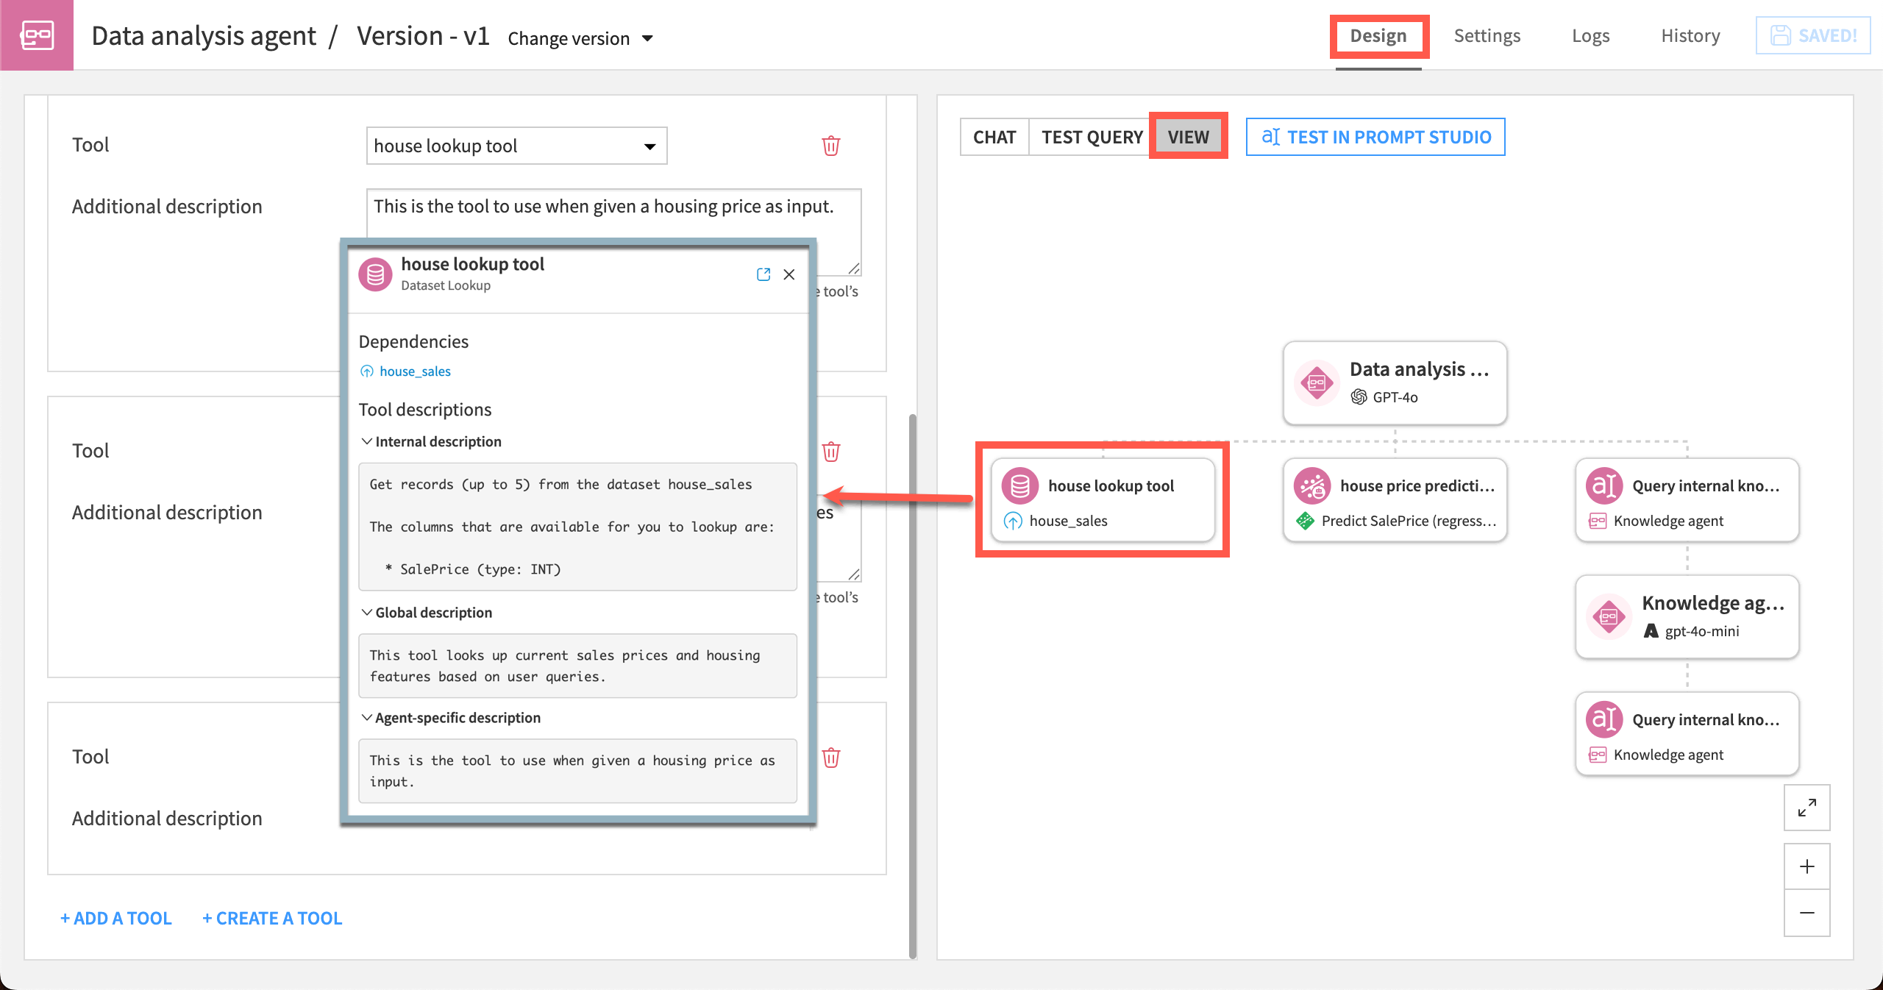Zoom in on the flow diagram
The image size is (1883, 990).
[1807, 866]
